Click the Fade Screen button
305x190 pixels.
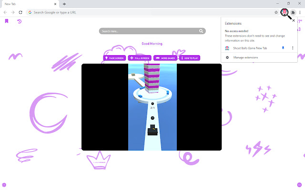pyautogui.click(x=114, y=58)
